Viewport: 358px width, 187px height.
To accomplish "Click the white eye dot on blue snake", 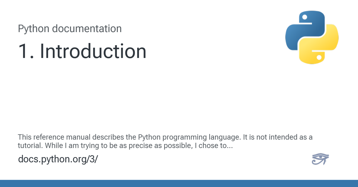I will click(x=305, y=17).
